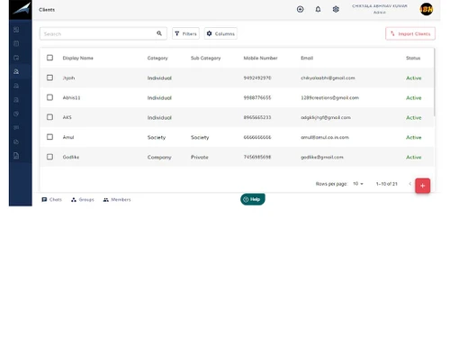Click mobile number 6666666666
Image resolution: width=450 pixels, height=338 pixels.
[x=257, y=137]
